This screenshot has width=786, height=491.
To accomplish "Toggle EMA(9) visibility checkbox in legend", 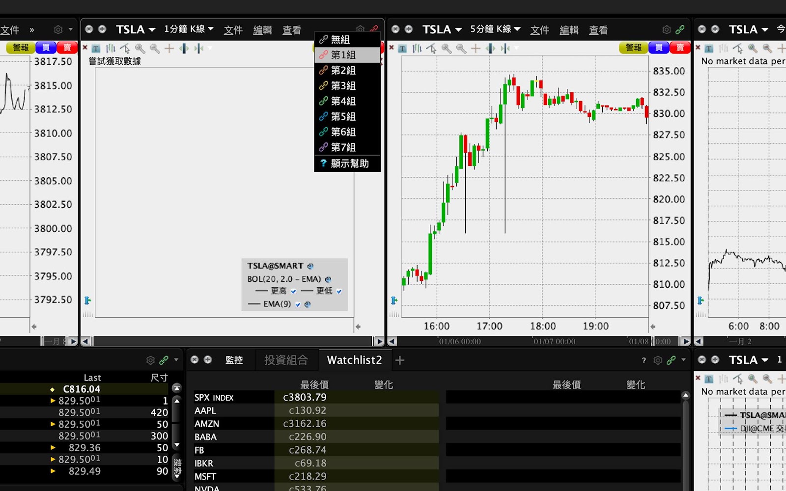I will coord(298,304).
